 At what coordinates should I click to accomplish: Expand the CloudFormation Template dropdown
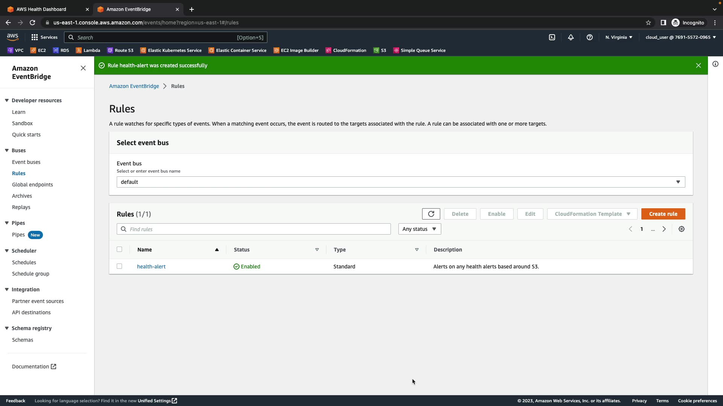point(592,214)
